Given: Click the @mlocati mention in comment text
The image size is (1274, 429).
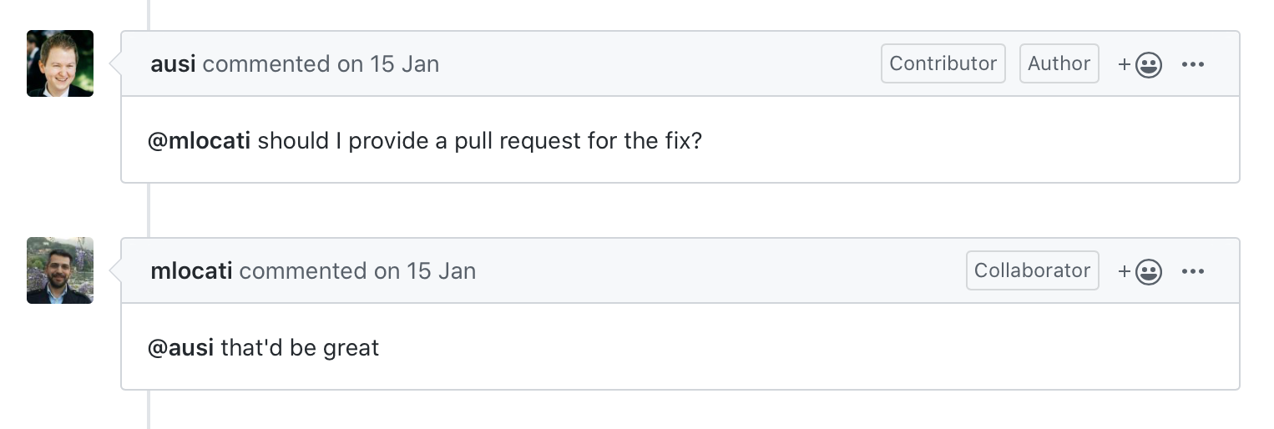Looking at the screenshot, I should tap(199, 141).
